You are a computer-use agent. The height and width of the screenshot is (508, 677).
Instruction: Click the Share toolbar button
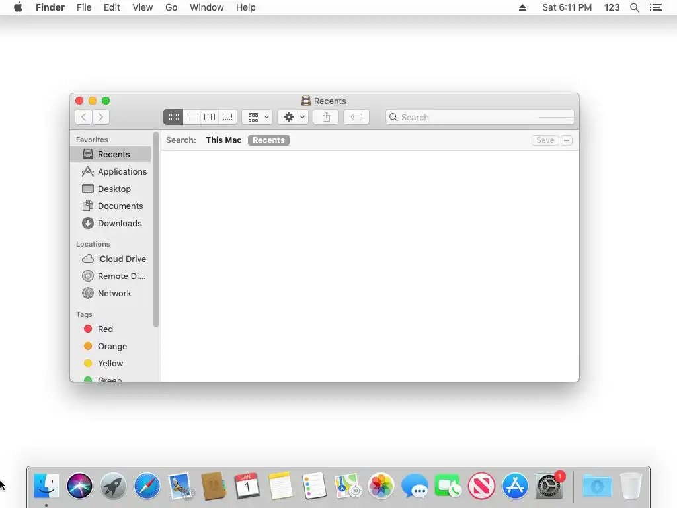(x=326, y=117)
